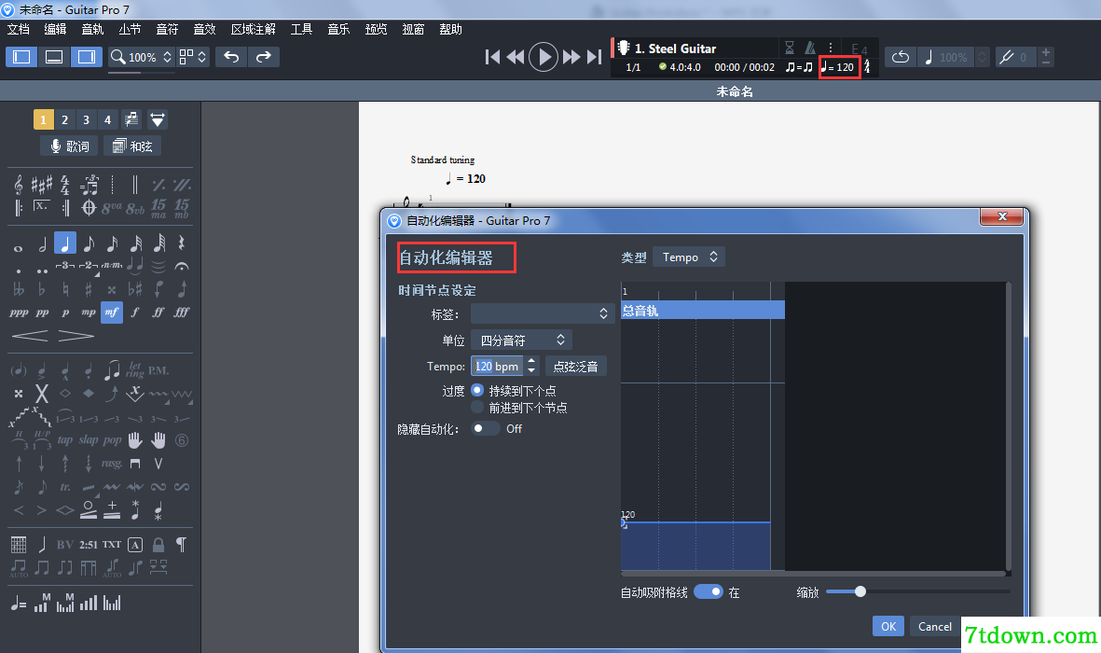
Task: Toggle the loop playback icon
Action: coord(901,57)
